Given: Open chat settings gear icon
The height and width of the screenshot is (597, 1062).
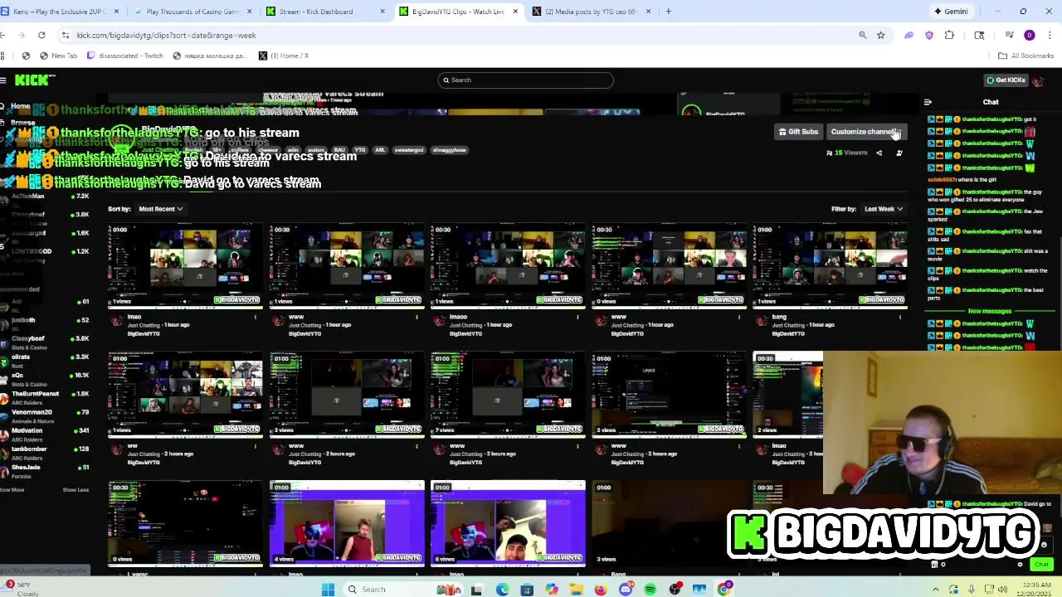Looking at the screenshot, I should 1021,565.
